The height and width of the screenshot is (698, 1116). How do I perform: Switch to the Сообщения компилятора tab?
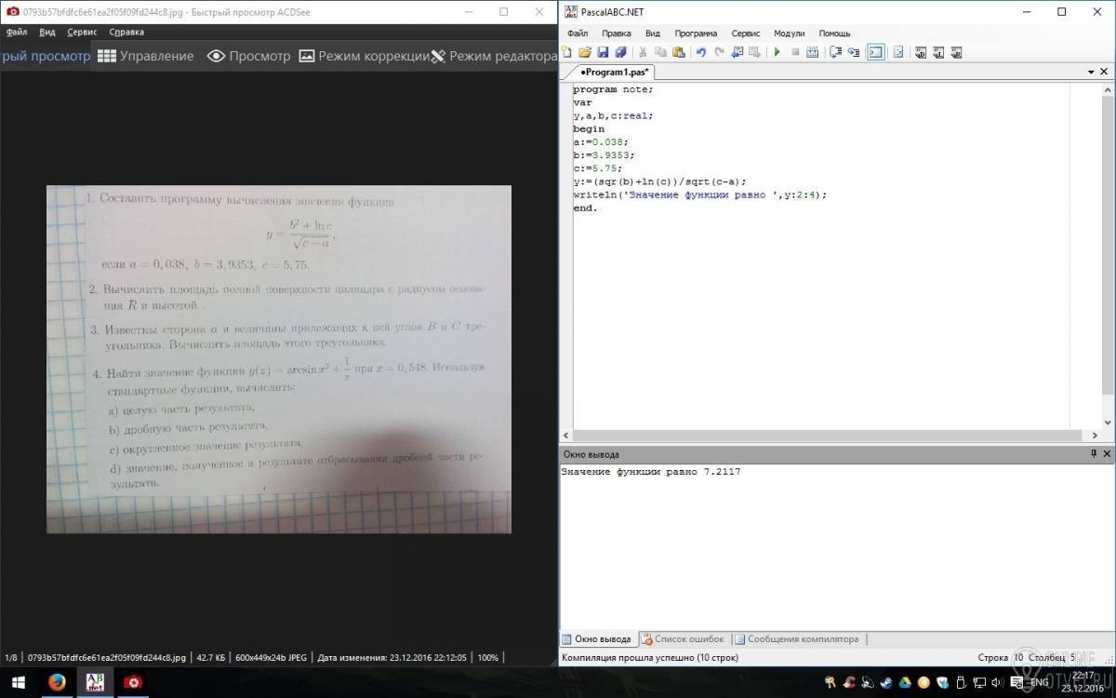(797, 639)
